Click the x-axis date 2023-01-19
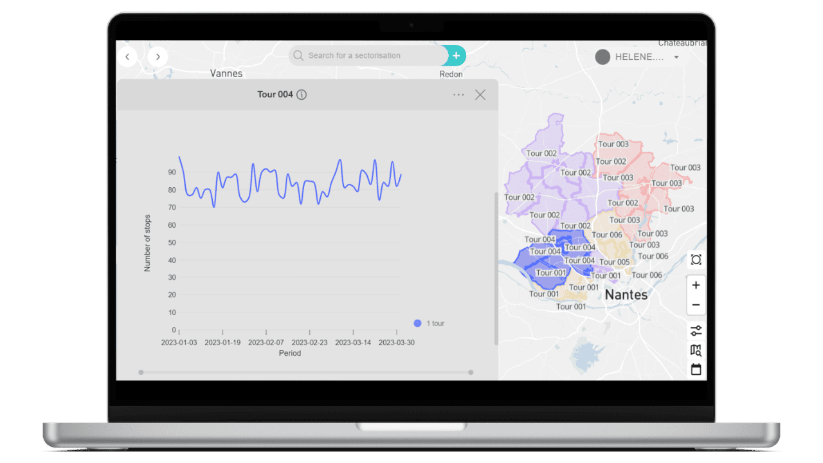The image size is (823, 463). (222, 343)
